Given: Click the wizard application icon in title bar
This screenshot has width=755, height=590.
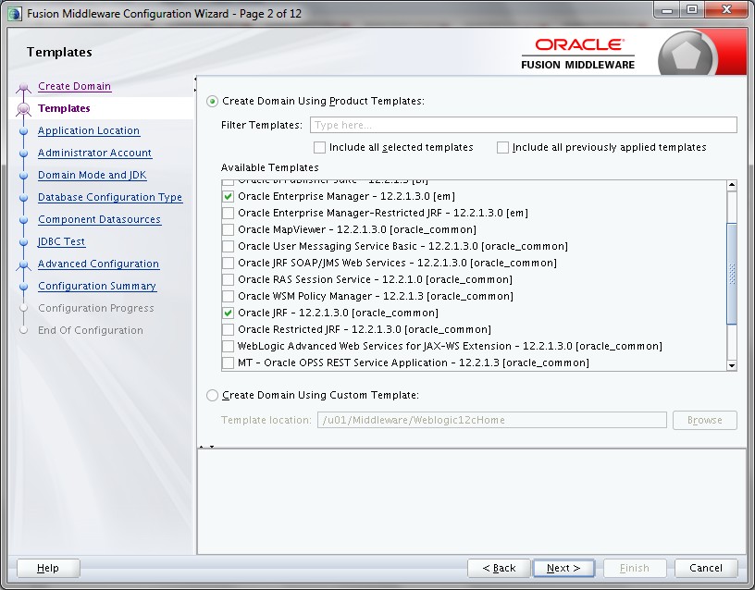Looking at the screenshot, I should [15, 14].
